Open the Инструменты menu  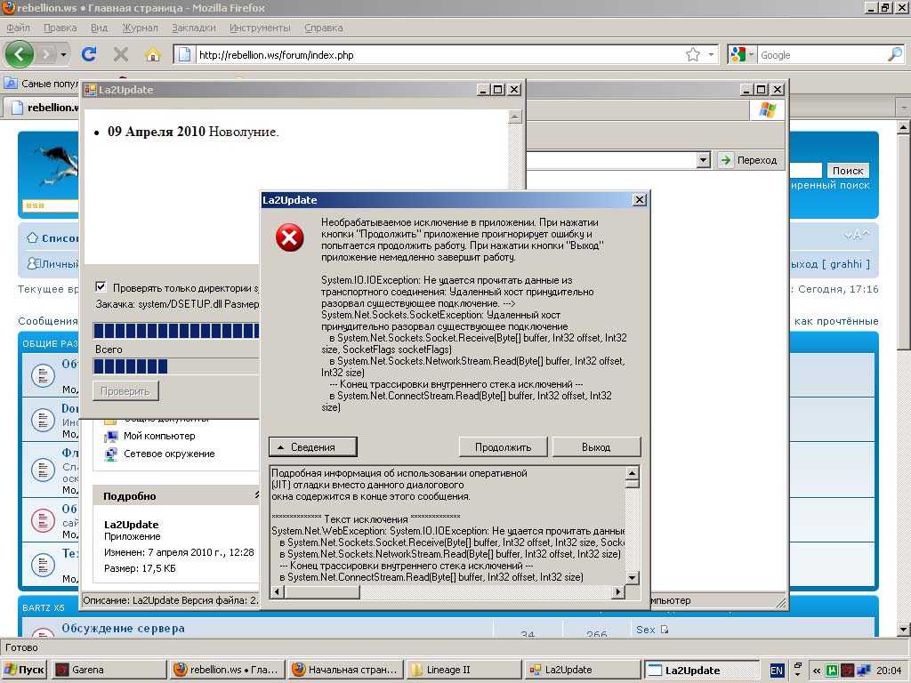[x=260, y=28]
